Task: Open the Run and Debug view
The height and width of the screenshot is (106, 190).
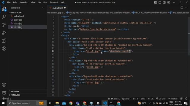Action: tap(4, 33)
